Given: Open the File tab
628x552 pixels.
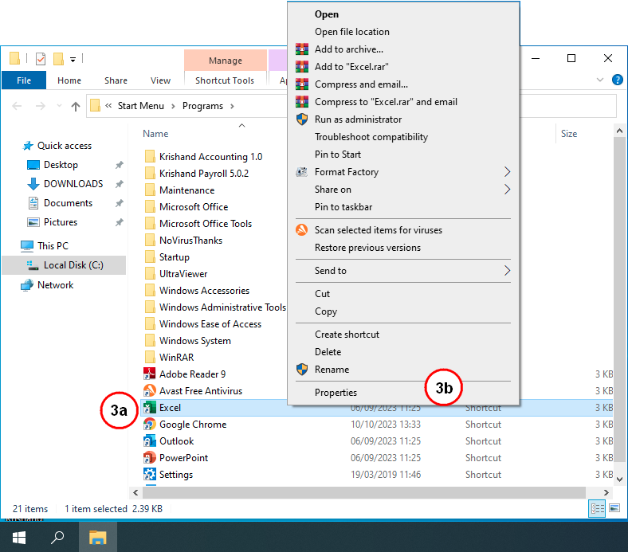Looking at the screenshot, I should pos(24,80).
